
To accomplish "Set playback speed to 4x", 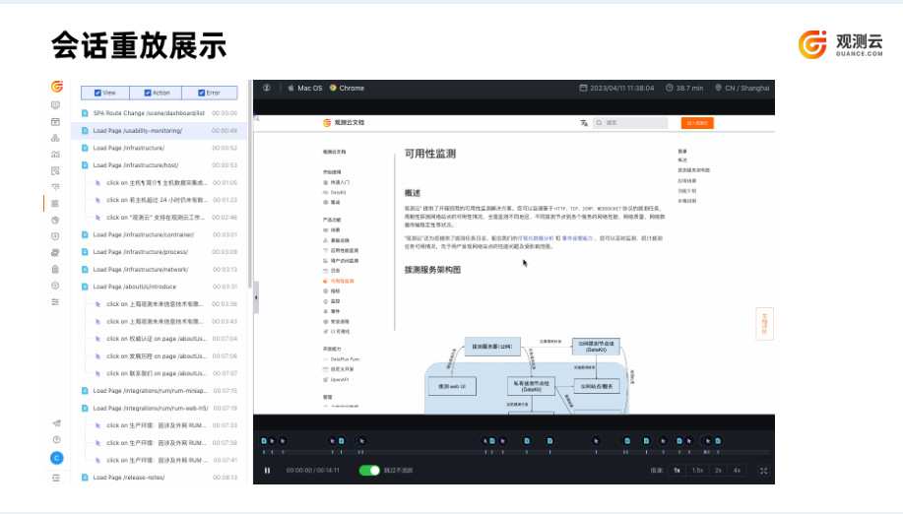I will click(x=738, y=471).
